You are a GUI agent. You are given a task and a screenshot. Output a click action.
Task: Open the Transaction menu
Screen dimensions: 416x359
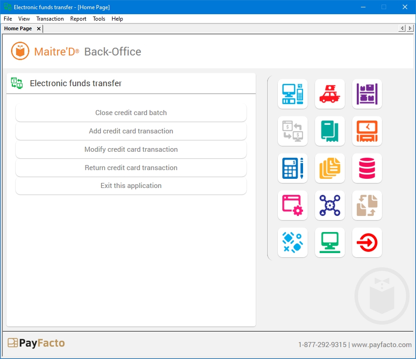click(50, 19)
